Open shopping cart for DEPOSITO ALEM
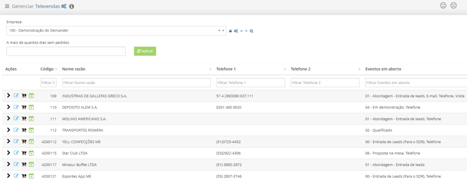Viewport: 467px width, 181px height. pos(24,107)
